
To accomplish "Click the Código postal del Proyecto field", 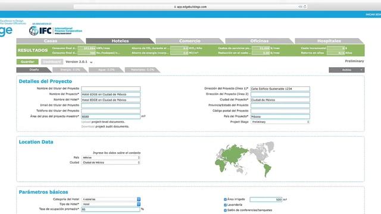I will pyautogui.click(x=280, y=111).
